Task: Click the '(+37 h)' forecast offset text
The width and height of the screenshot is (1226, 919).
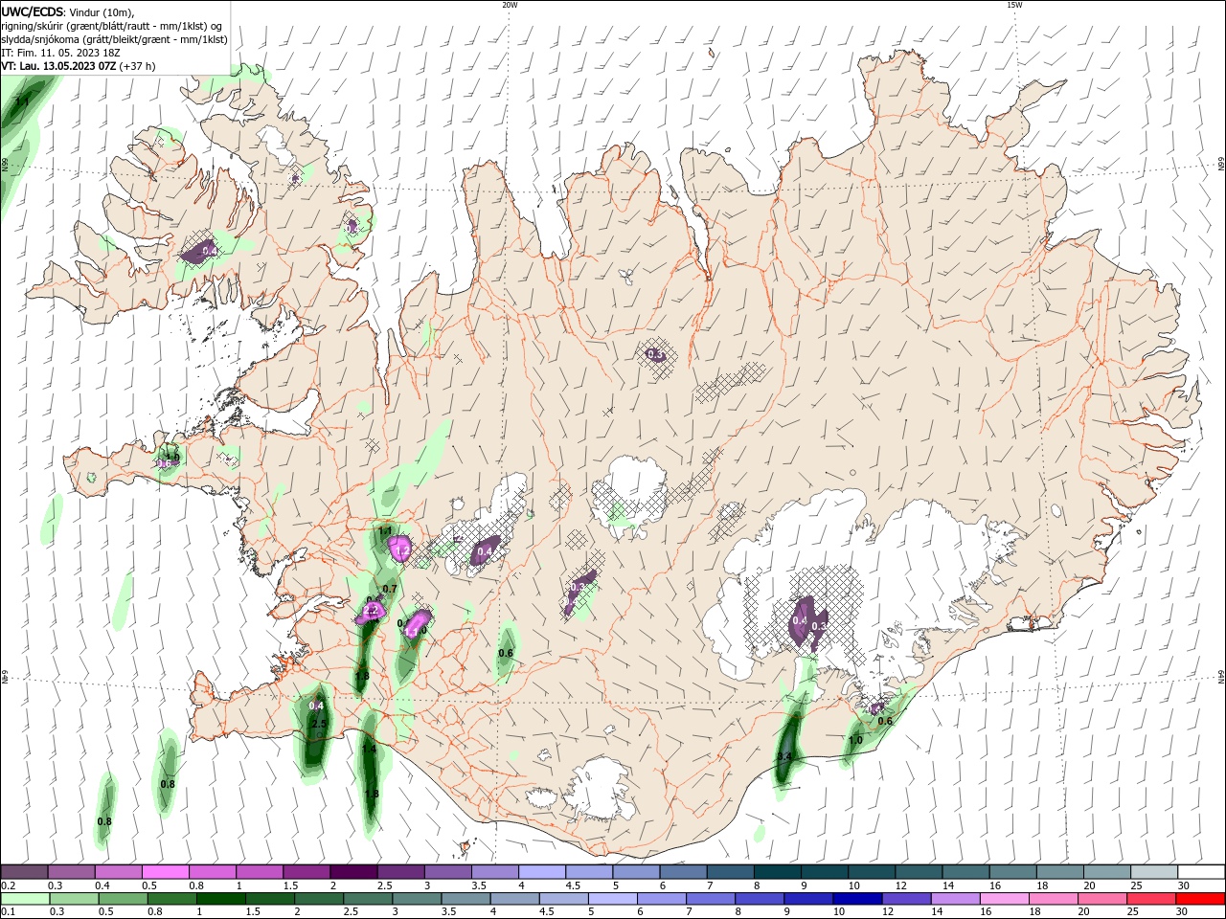Action: coord(138,66)
